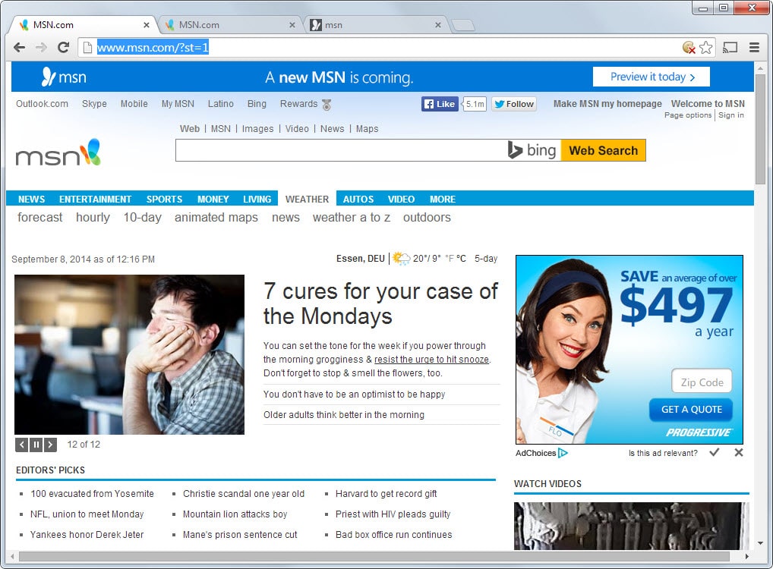
Task: Click the msn logo in the blue banner
Action: 64,77
